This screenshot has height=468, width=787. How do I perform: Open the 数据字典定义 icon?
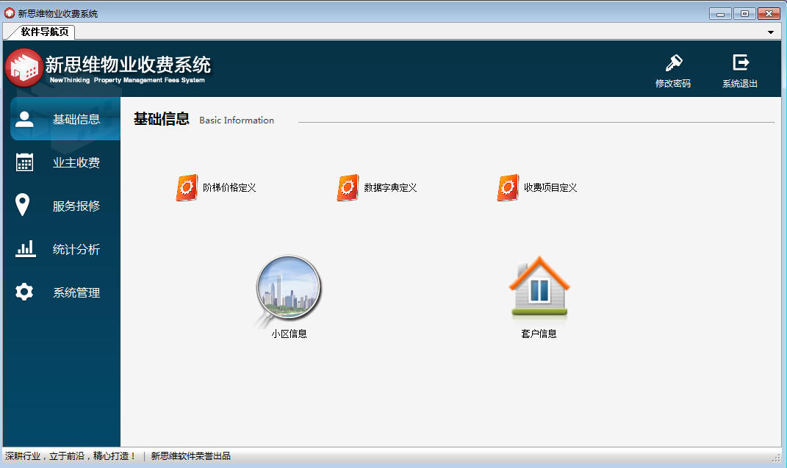click(x=348, y=187)
